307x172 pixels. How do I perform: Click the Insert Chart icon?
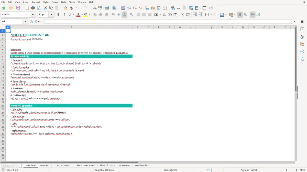coord(153,8)
